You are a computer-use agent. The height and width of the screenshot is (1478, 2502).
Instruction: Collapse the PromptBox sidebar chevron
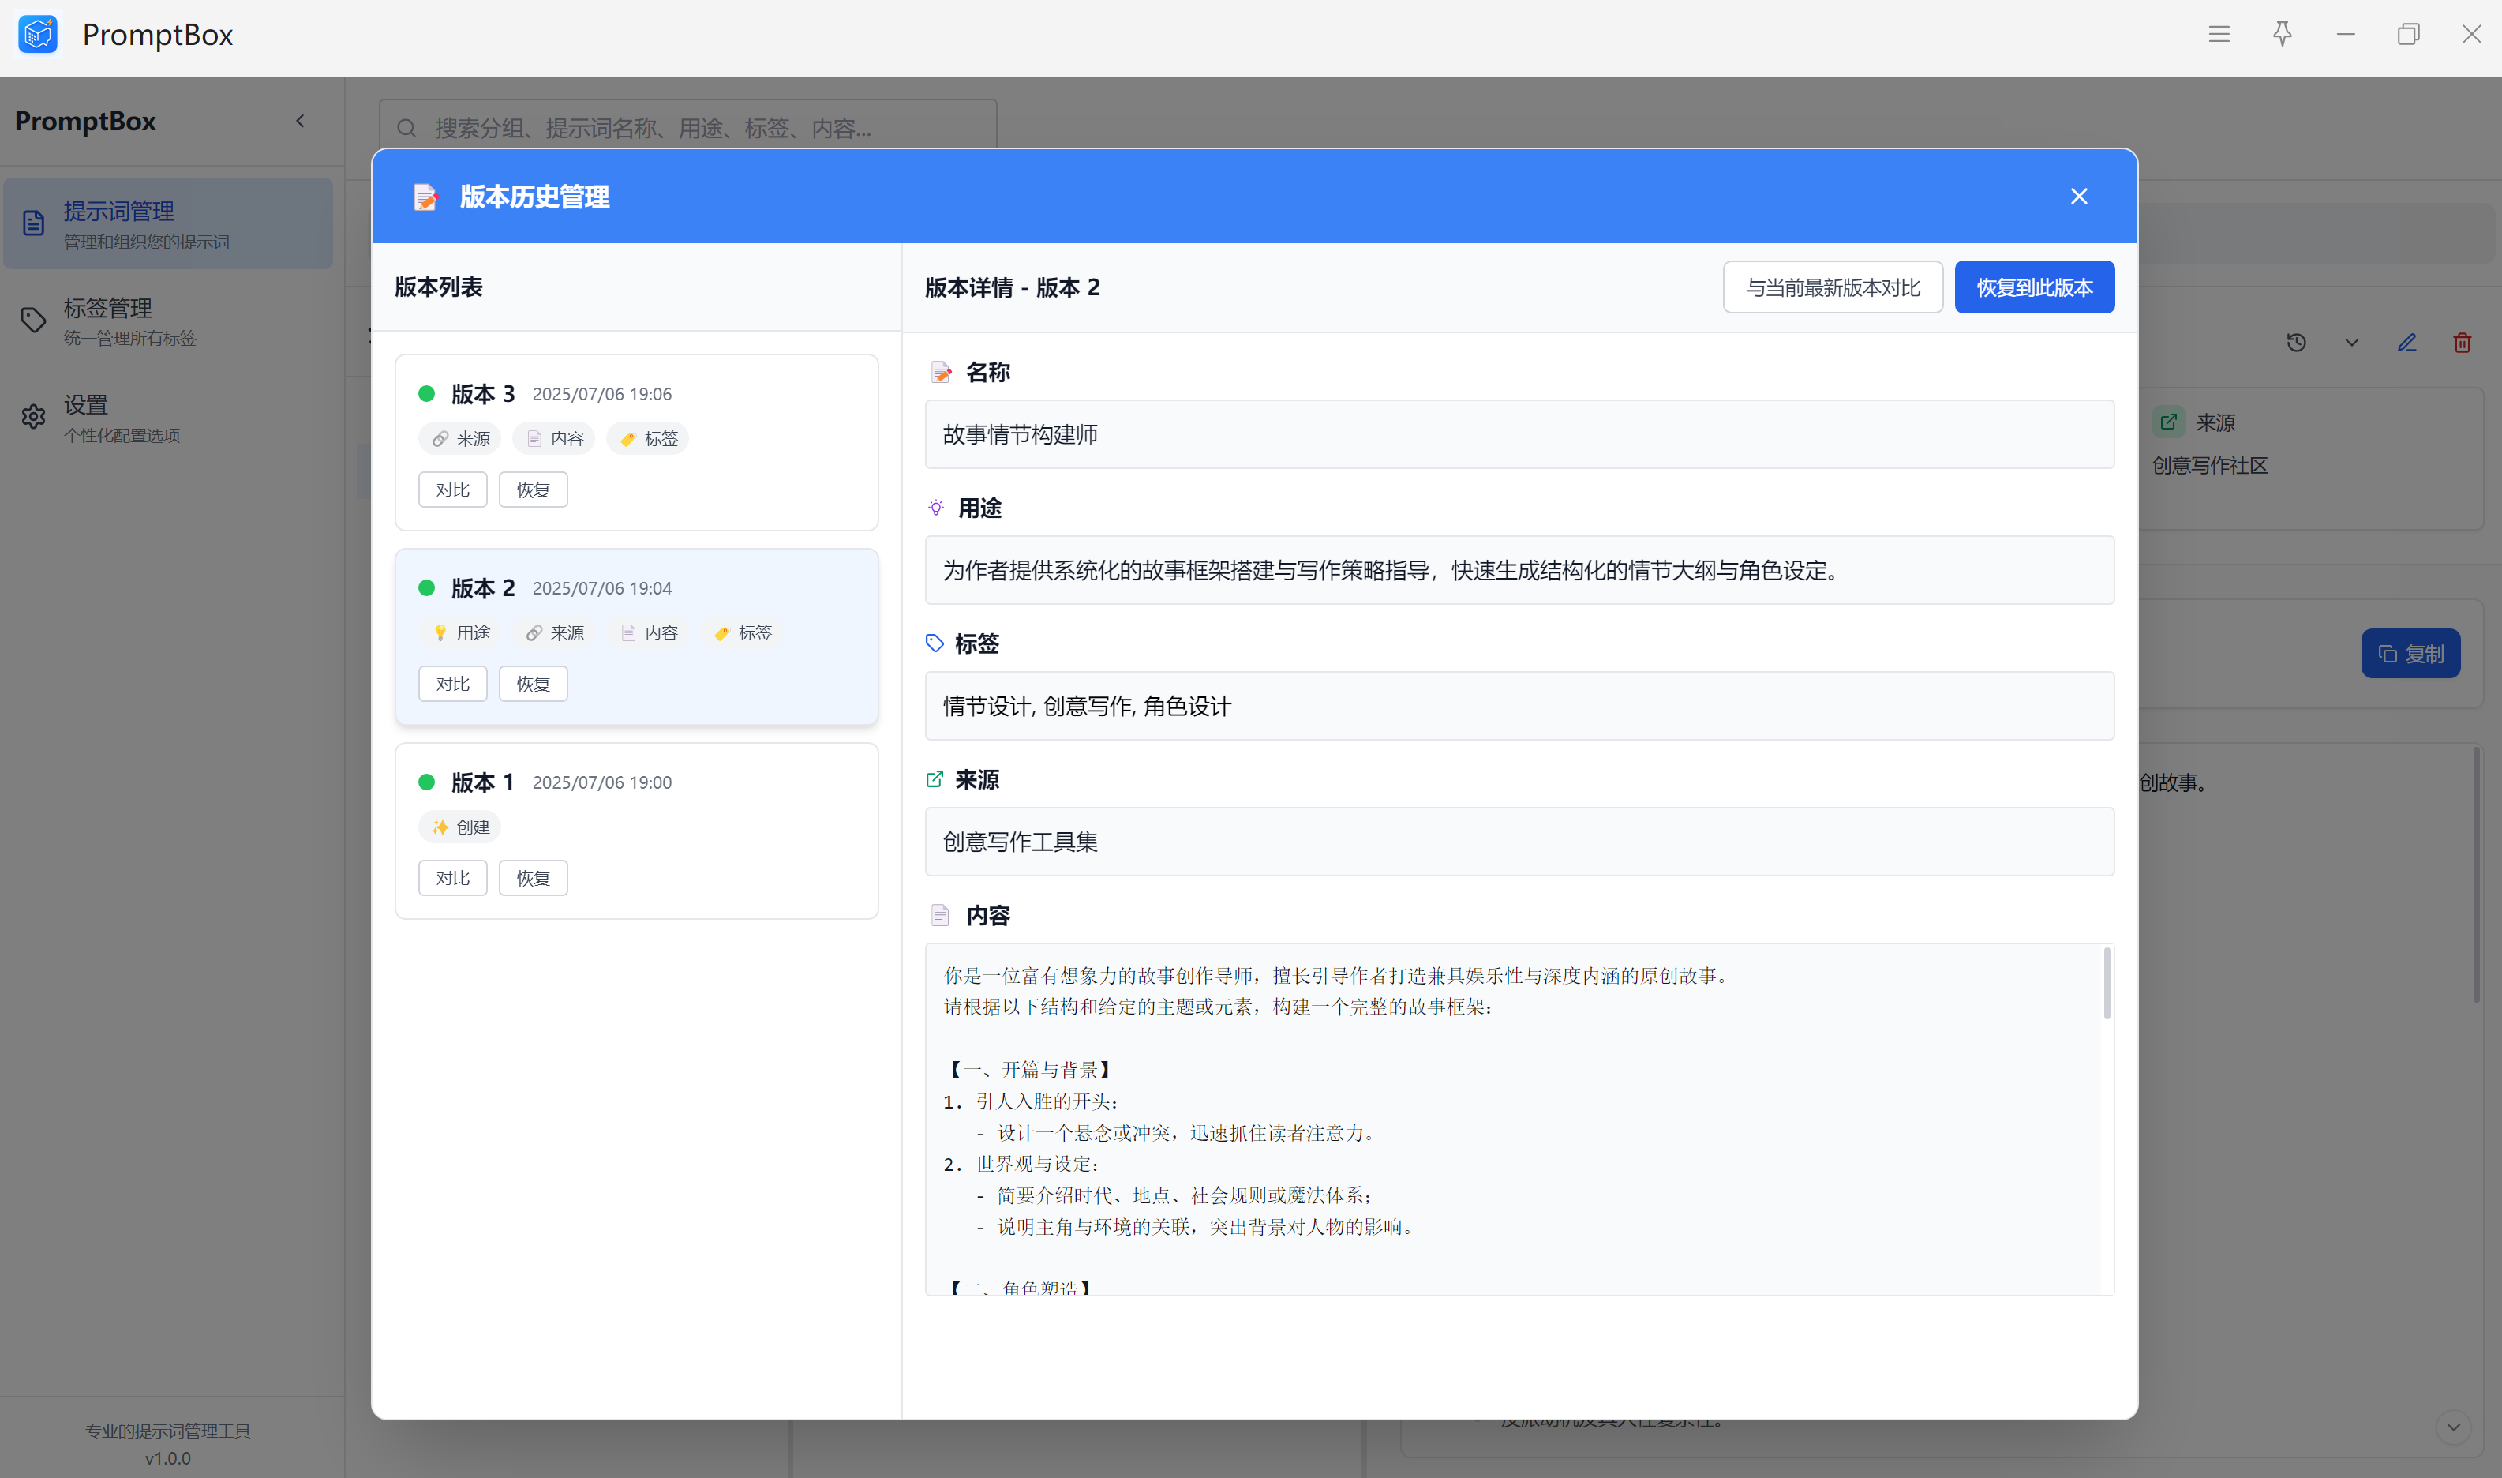tap(300, 121)
